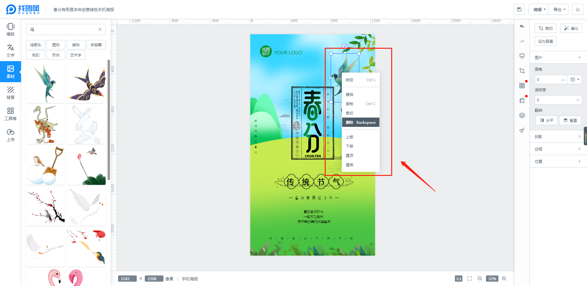This screenshot has width=587, height=286.
Task: Filter materials by 形状 tag
Action: 56,55
